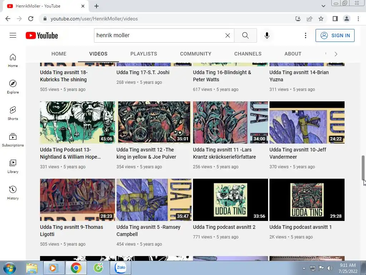Click the SIGN IN button

[x=335, y=35]
